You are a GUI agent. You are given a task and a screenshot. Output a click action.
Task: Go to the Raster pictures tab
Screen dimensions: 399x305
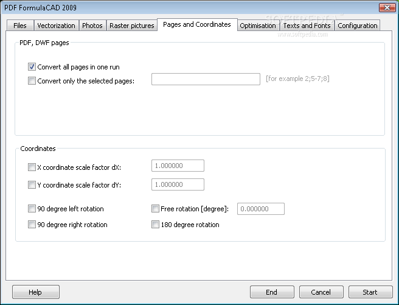[132, 26]
